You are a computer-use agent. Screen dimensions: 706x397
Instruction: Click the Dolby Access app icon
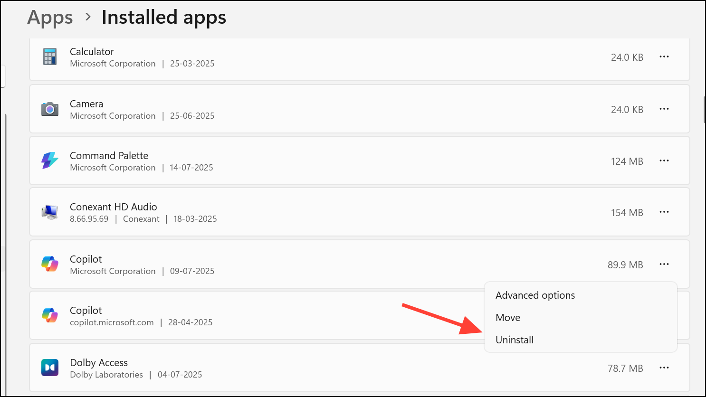(x=50, y=368)
